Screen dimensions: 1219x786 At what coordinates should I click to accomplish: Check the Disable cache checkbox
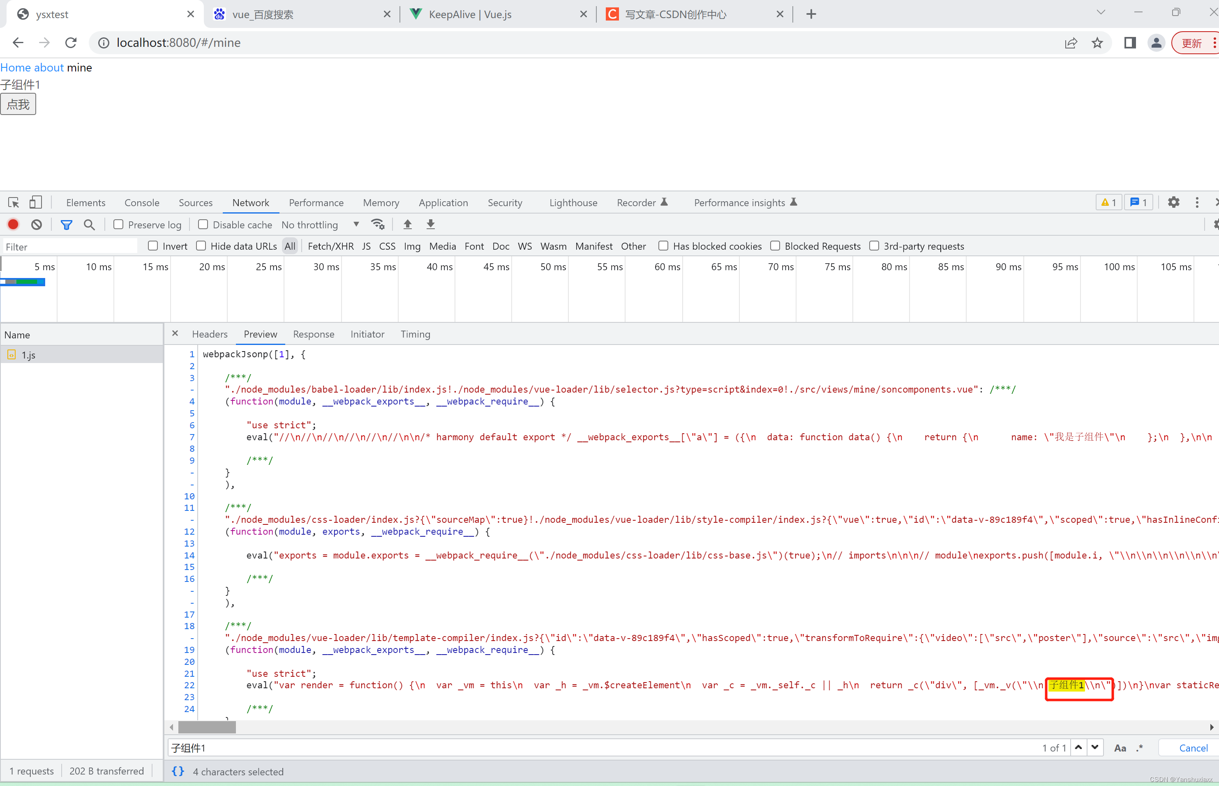coord(203,225)
